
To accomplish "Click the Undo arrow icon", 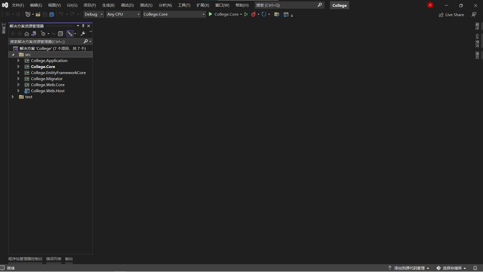I will [x=61, y=14].
